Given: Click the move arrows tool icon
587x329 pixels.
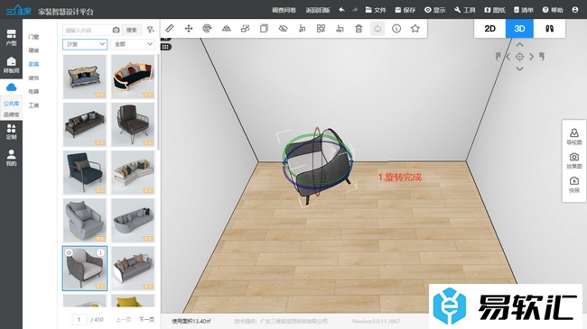Looking at the screenshot, I should coord(189,29).
